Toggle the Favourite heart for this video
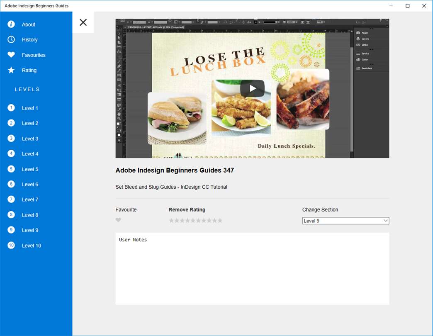433x336 pixels. point(118,220)
